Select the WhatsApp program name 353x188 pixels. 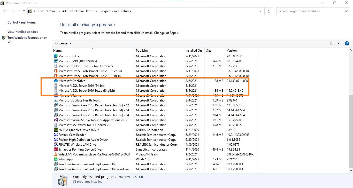(x=65, y=159)
